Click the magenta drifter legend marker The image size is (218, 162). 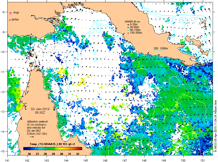click(10, 20)
